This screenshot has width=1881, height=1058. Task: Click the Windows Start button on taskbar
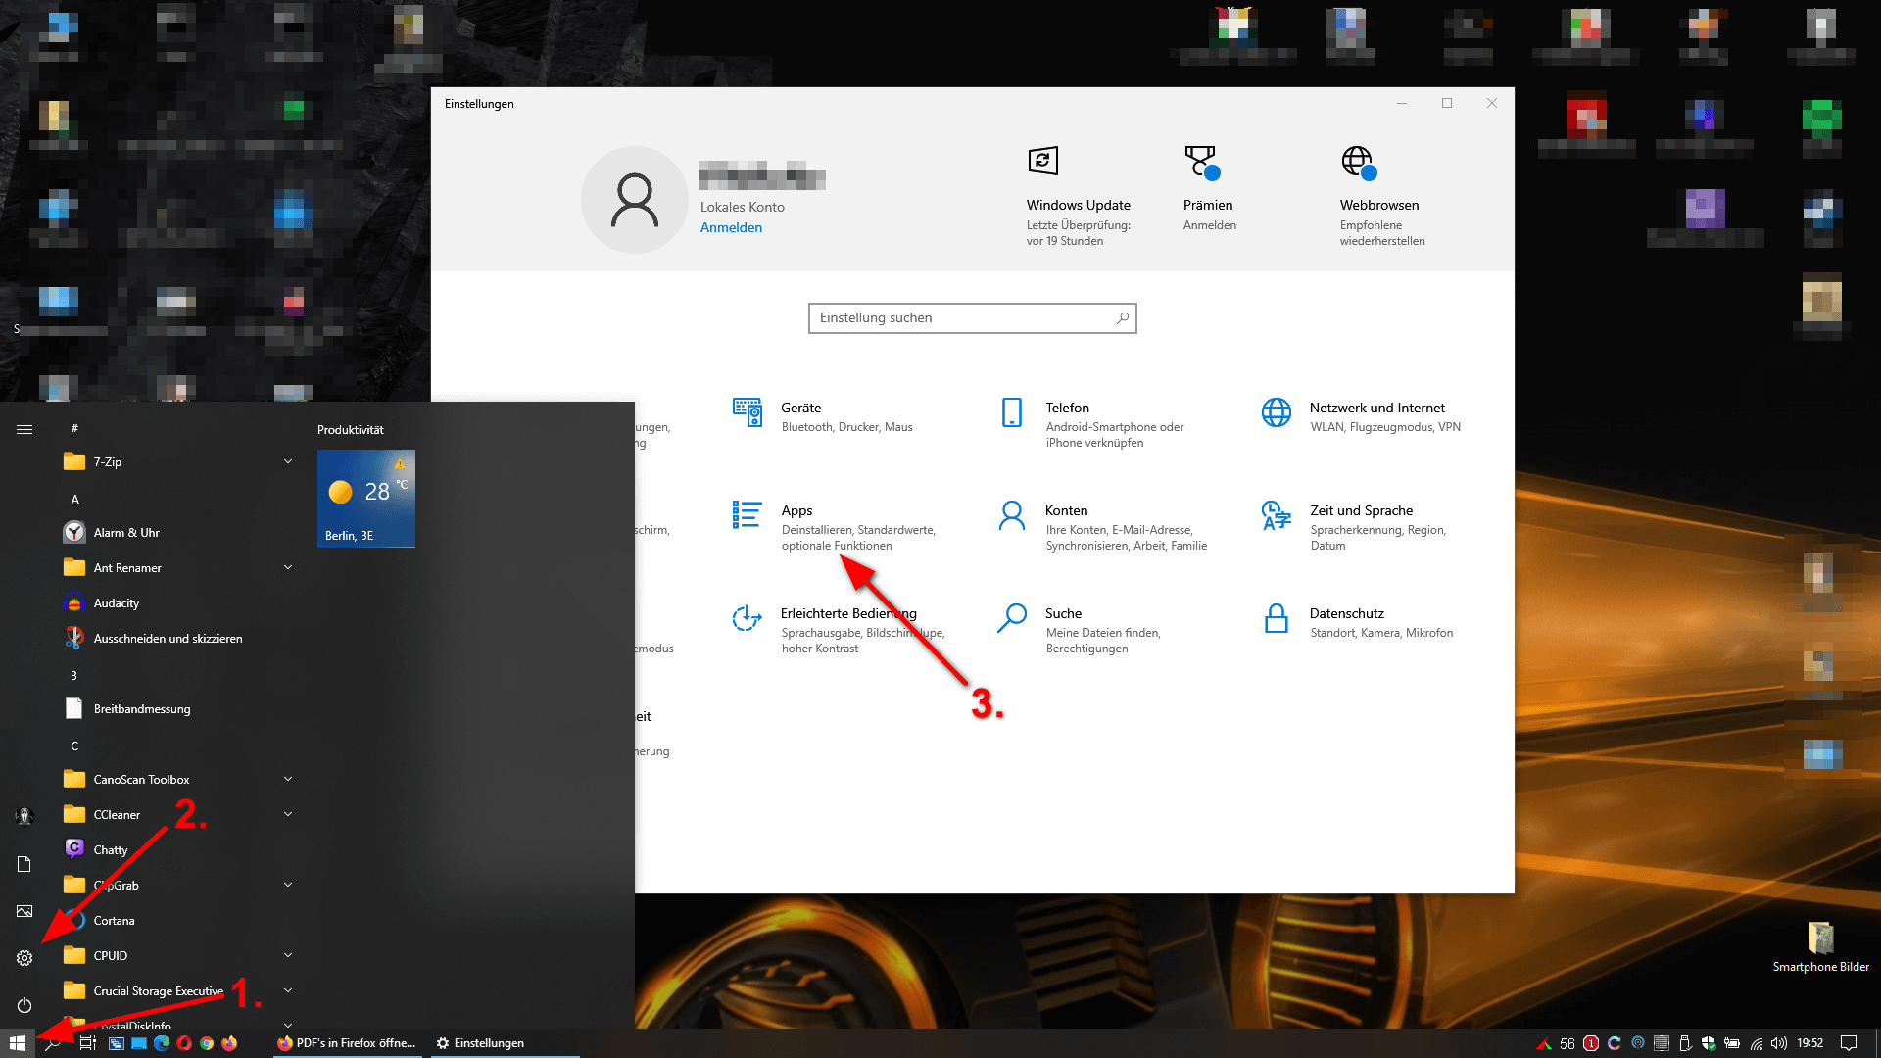[x=17, y=1043]
